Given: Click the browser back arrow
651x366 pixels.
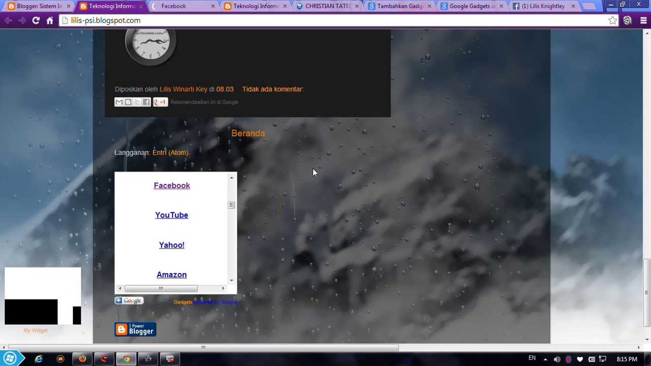Looking at the screenshot, I should (8, 20).
